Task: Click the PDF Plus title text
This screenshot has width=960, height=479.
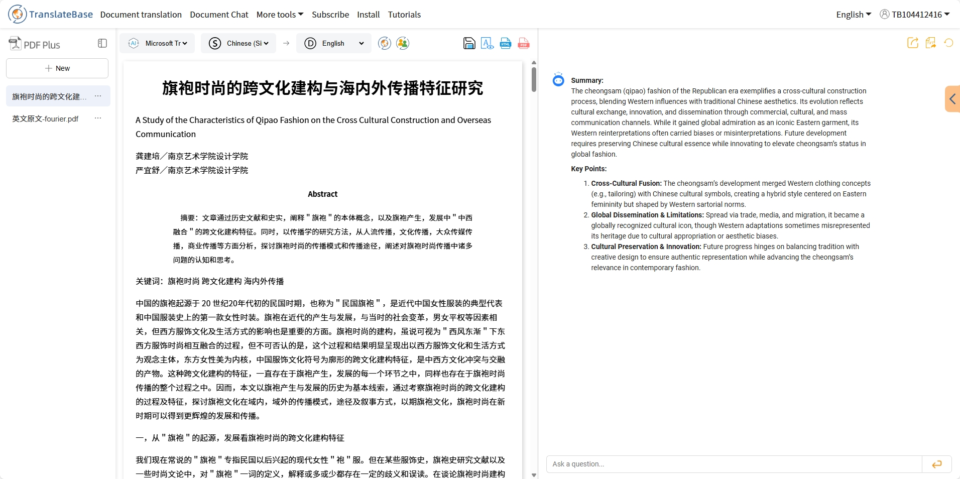Action: click(42, 45)
